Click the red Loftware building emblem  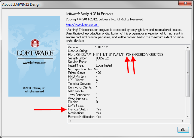click(x=35, y=44)
